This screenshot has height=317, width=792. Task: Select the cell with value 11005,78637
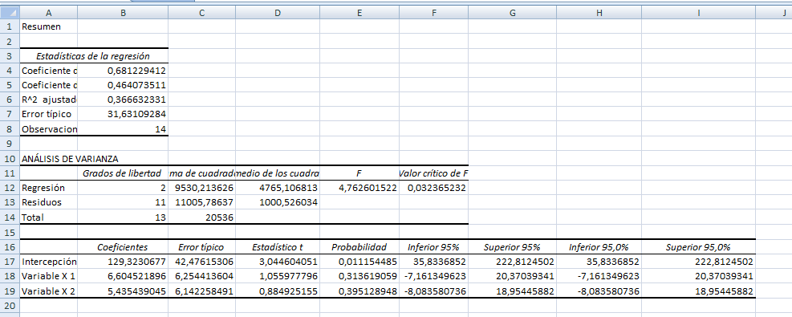(201, 202)
